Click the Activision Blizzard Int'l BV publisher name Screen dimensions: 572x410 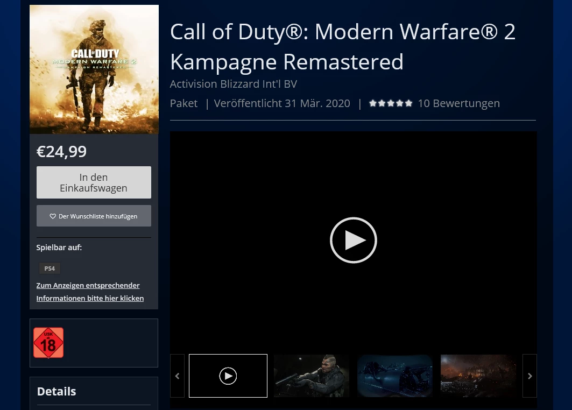(x=233, y=84)
